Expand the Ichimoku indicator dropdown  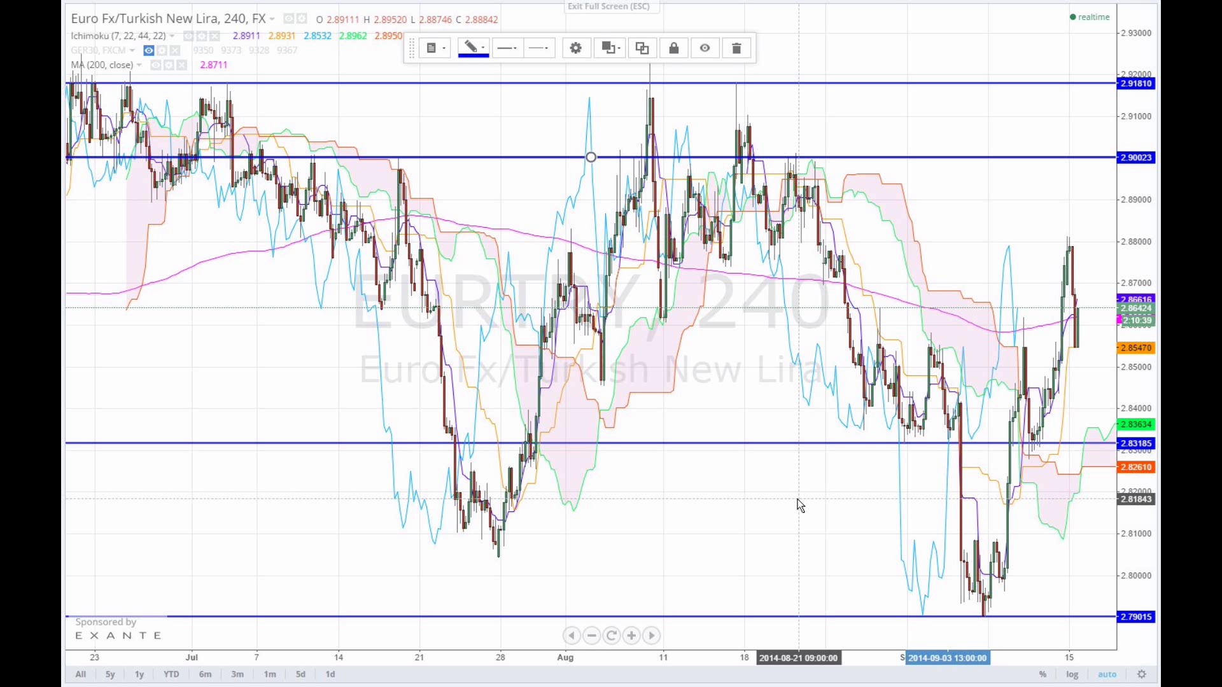pyautogui.click(x=172, y=36)
